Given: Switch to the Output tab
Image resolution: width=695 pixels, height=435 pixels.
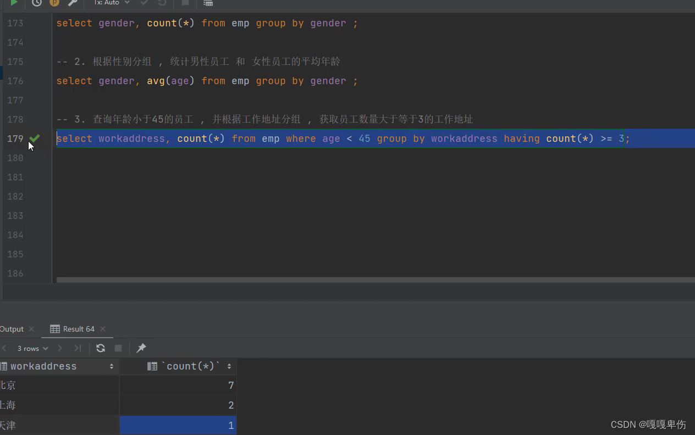Looking at the screenshot, I should (x=11, y=329).
